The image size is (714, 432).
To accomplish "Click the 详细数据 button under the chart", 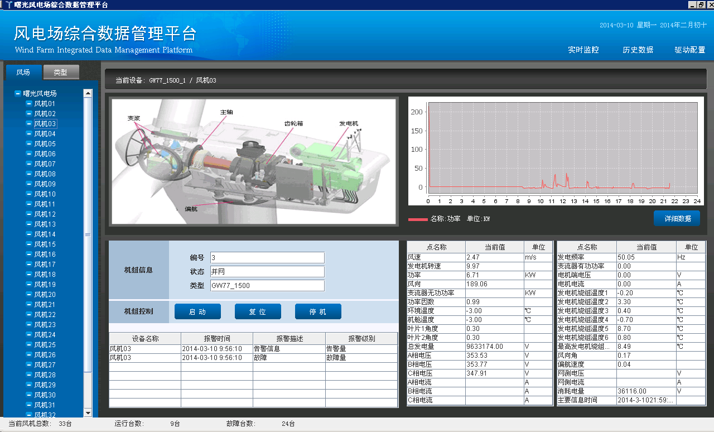I will [677, 219].
